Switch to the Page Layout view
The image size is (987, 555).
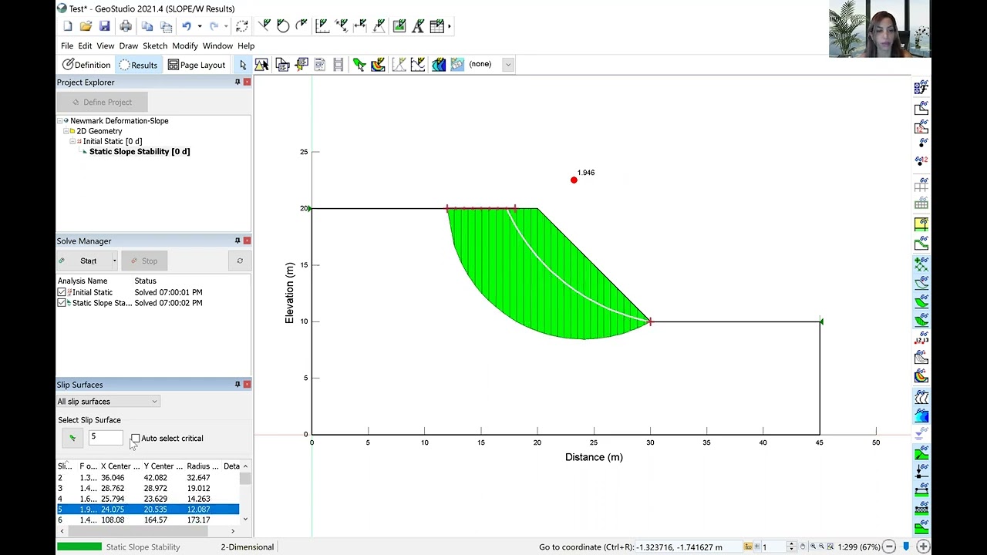(197, 65)
